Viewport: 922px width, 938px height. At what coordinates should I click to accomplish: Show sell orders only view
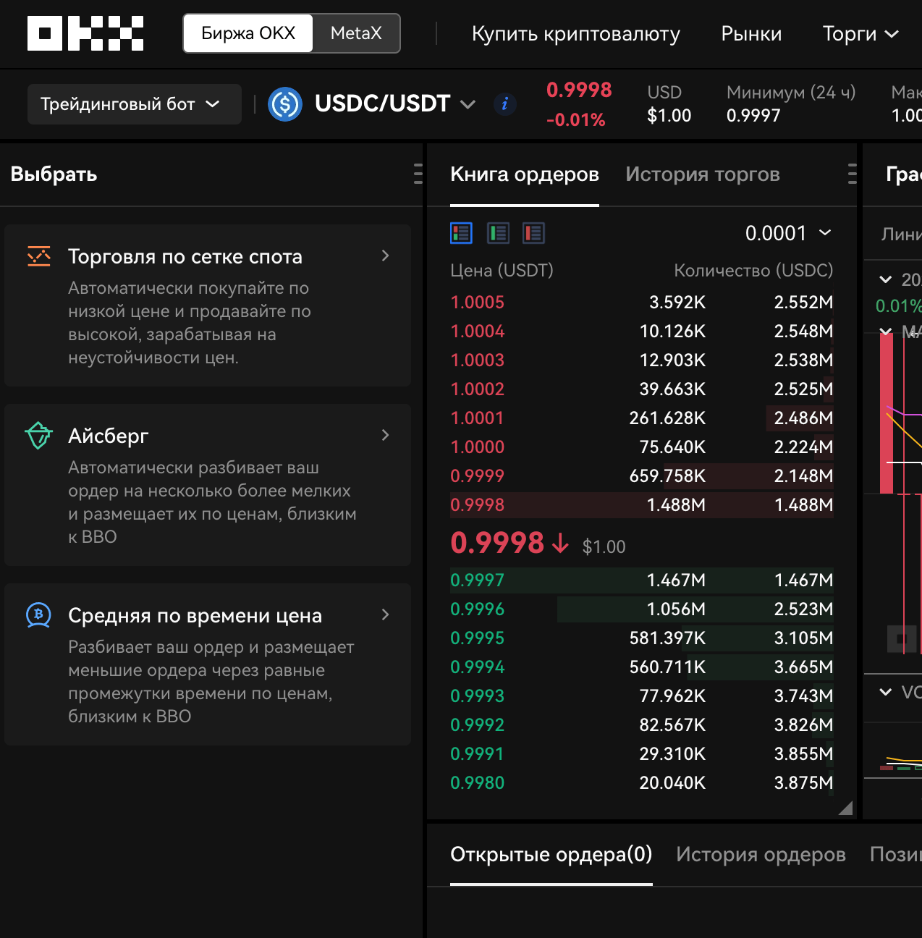coord(533,233)
